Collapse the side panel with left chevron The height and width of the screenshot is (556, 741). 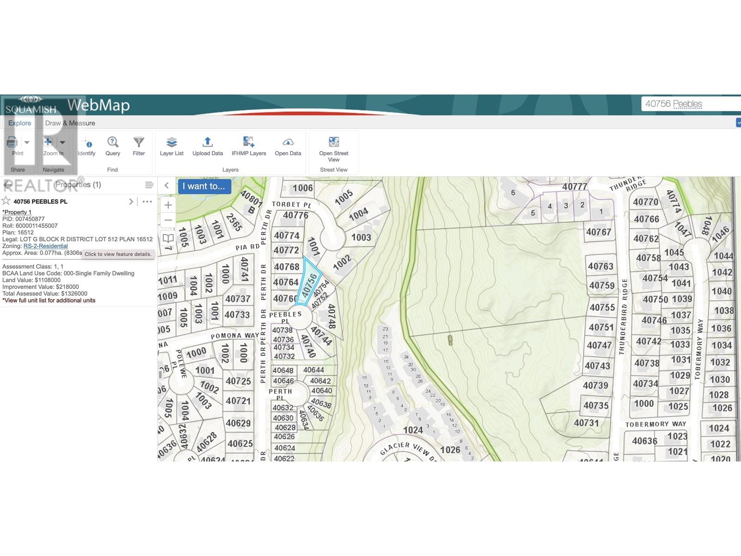coord(167,185)
